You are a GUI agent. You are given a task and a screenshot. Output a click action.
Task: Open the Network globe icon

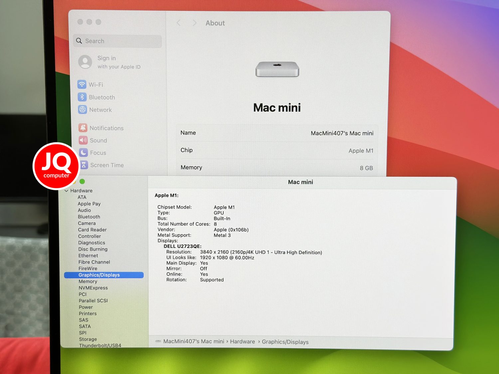[x=83, y=109]
